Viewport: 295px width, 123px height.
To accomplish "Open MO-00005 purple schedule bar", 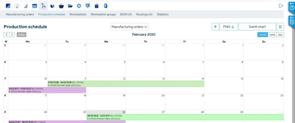I will click(47, 90).
